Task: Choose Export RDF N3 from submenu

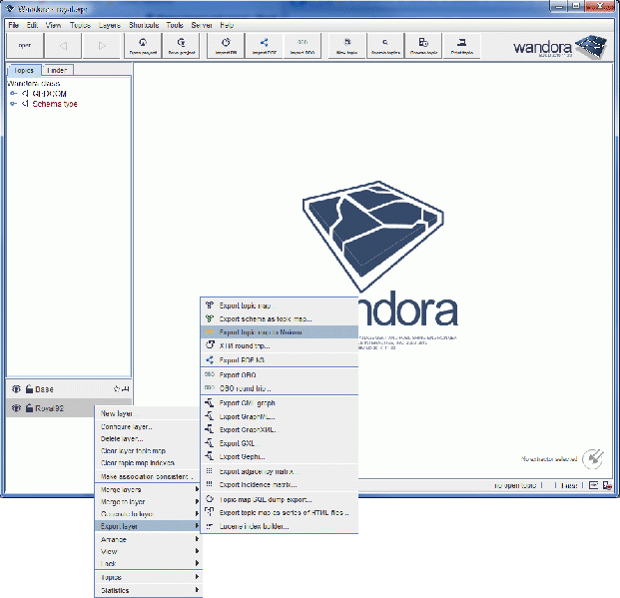Action: tap(244, 359)
